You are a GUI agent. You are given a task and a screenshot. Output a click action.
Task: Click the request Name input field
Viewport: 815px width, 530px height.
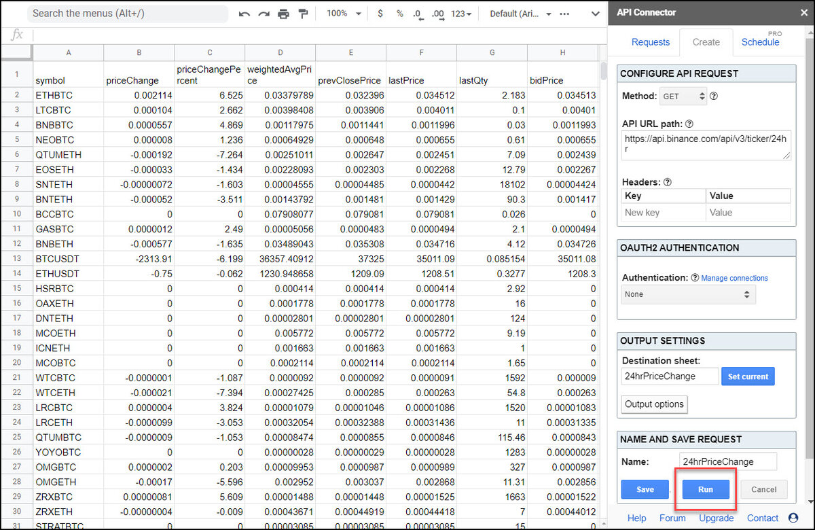click(x=727, y=461)
